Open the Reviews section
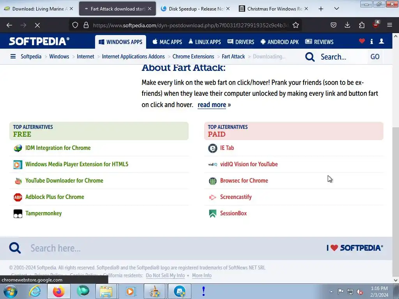 pyautogui.click(x=320, y=42)
